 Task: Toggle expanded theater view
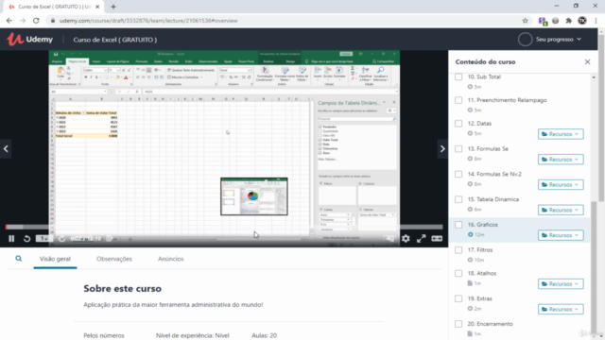click(x=437, y=239)
